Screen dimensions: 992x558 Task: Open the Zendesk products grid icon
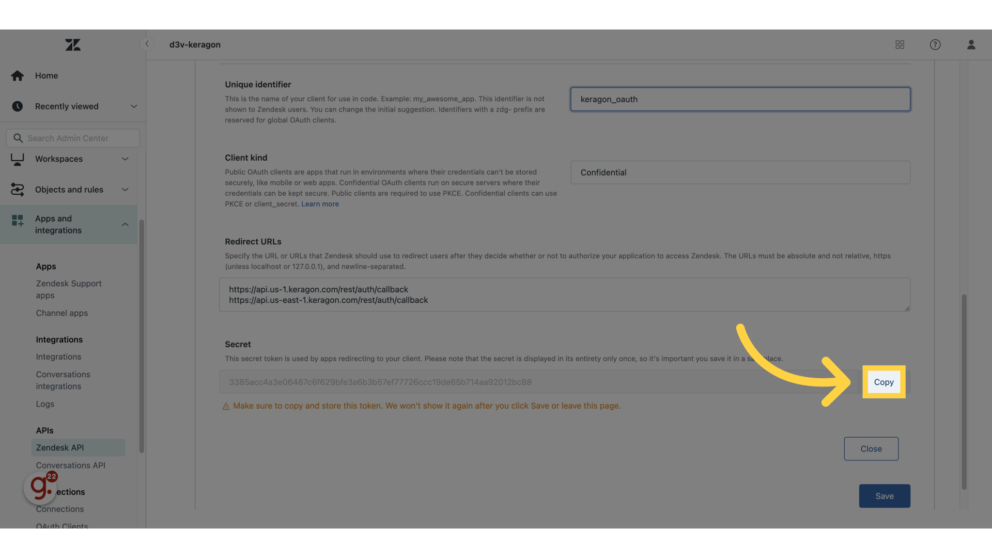900,45
